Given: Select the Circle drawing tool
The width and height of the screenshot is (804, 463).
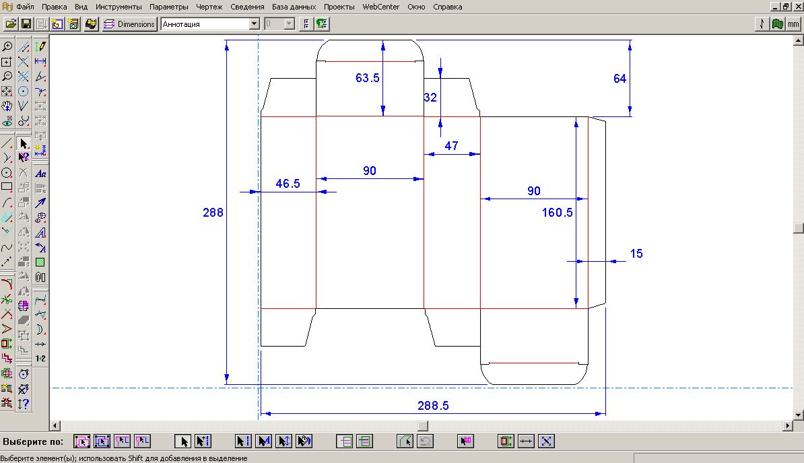Looking at the screenshot, I should tap(7, 172).
